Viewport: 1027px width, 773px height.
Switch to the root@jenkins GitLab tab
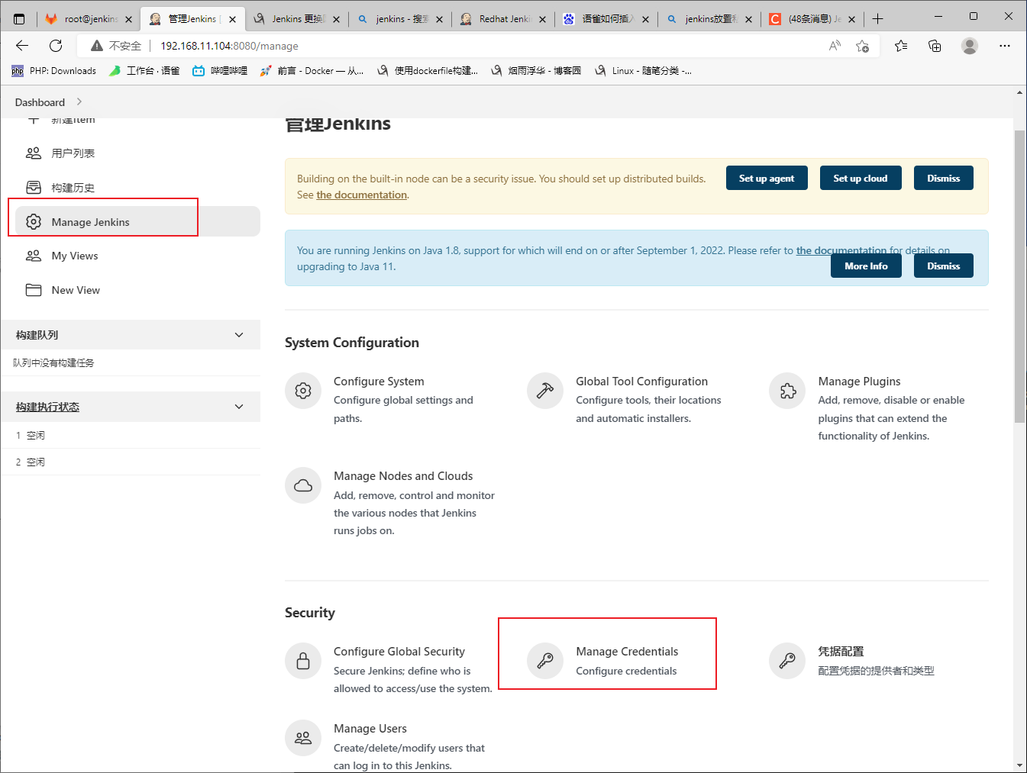(89, 19)
